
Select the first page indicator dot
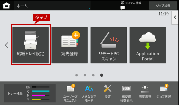point(77,75)
